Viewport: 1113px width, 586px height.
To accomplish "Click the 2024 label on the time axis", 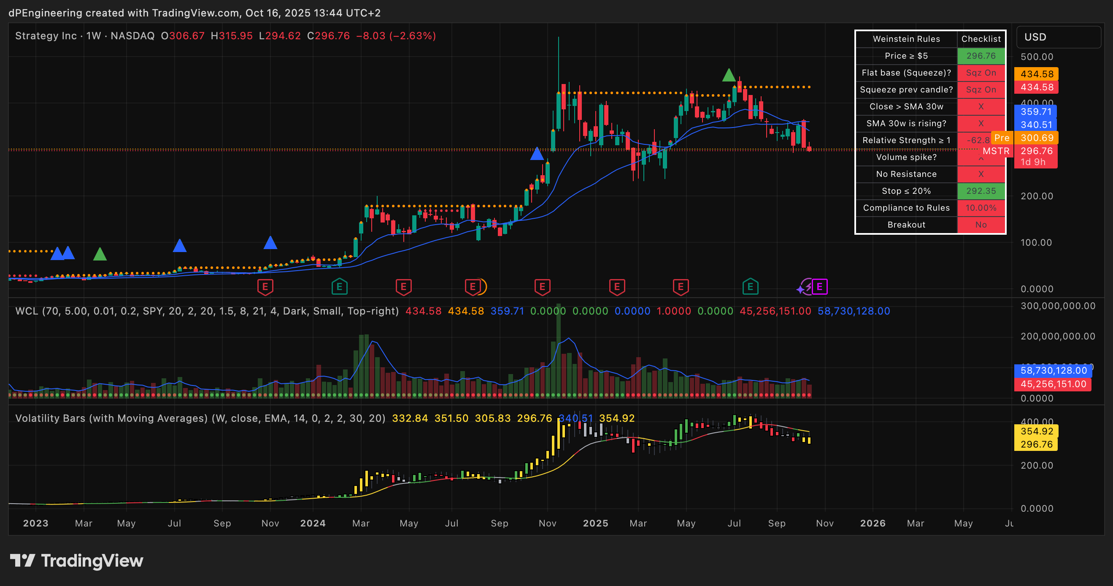I will coord(313,523).
